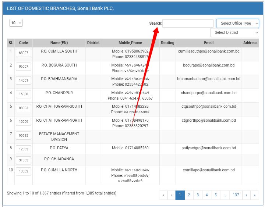Click branch code 99515 box
265x207 pixels.
24,136
